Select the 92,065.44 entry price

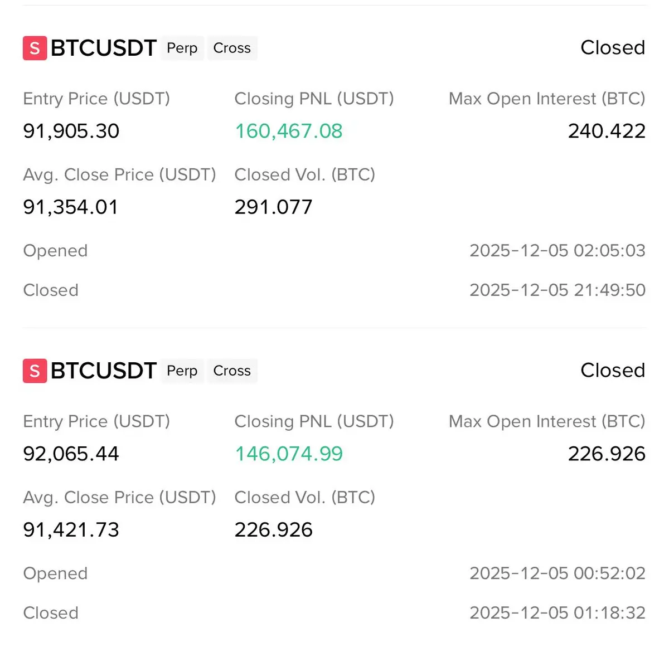[x=71, y=454]
